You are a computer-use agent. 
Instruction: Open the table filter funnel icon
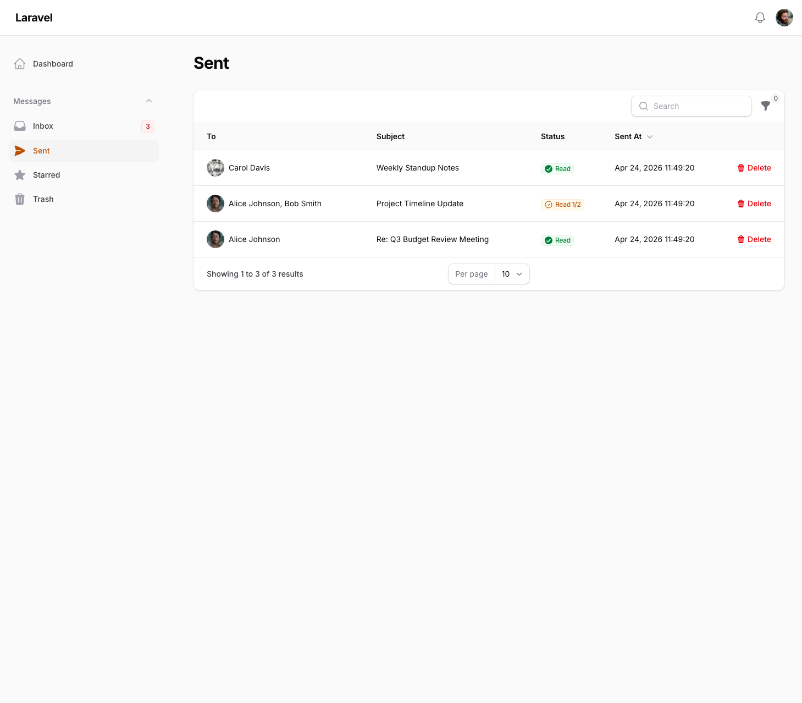[x=765, y=106]
